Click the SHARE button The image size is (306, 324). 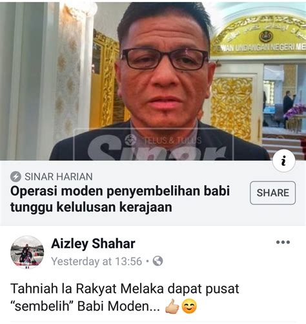click(x=272, y=193)
